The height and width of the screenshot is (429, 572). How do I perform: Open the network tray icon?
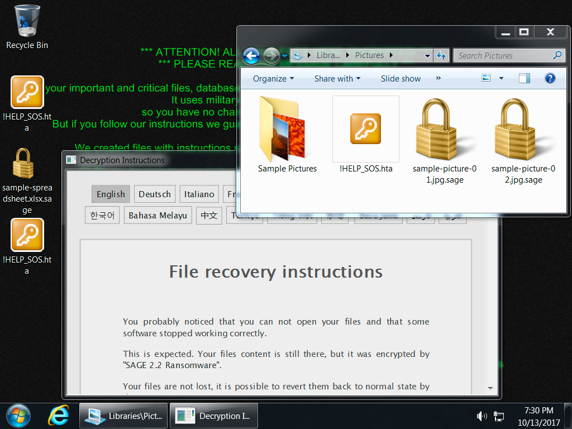point(498,416)
